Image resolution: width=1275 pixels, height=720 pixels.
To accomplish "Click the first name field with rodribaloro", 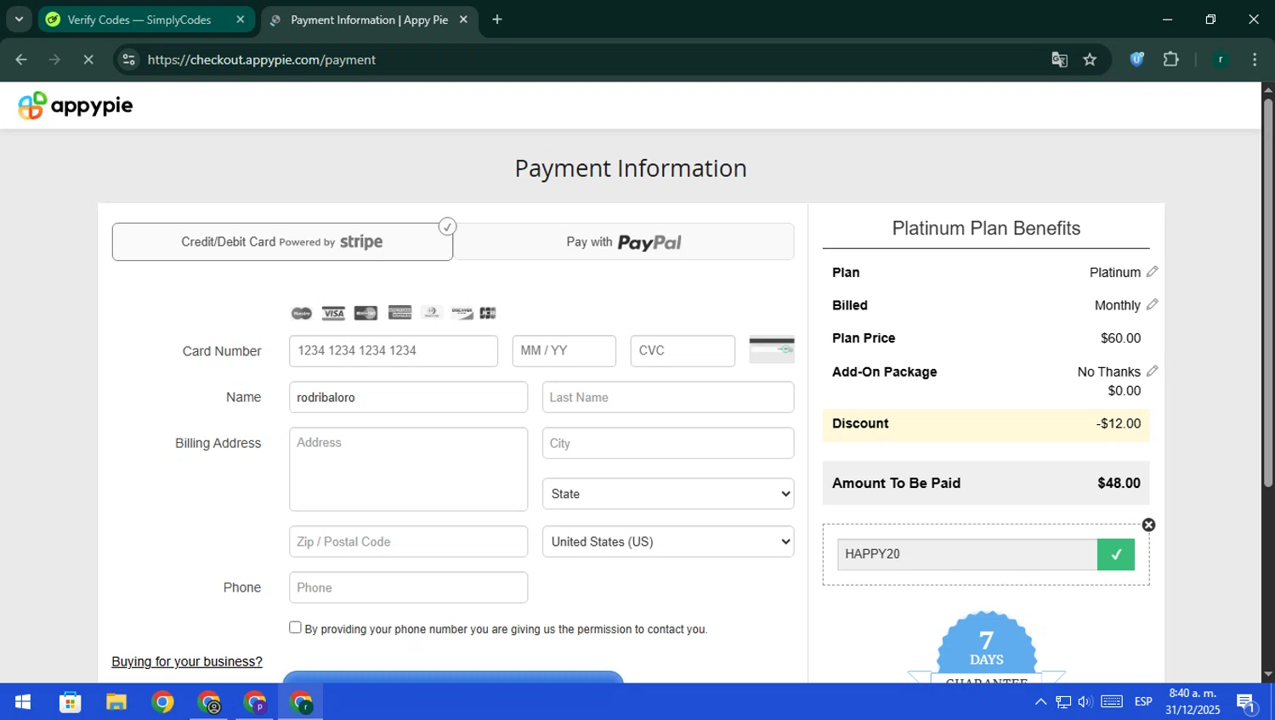I will point(408,397).
